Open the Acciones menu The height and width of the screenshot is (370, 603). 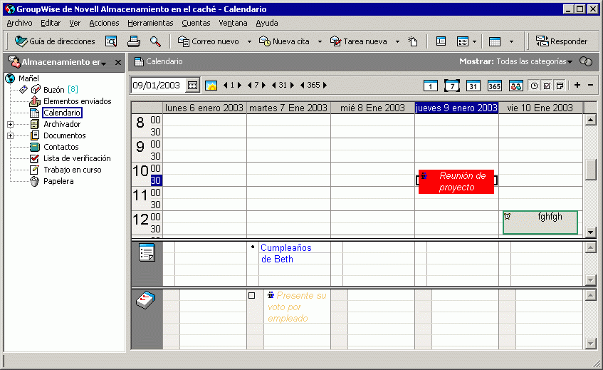104,23
